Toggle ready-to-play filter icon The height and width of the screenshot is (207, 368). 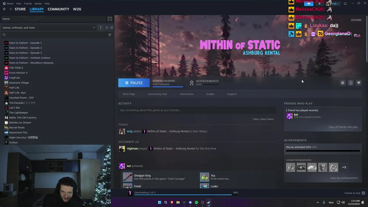[112, 28]
